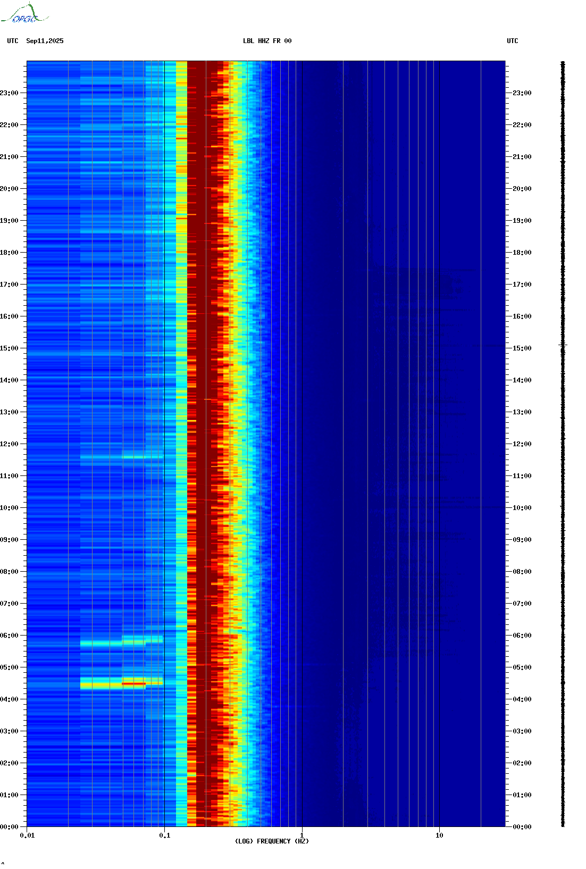This screenshot has width=586, height=869.
Task: Click the 06:00 label on right time axis
Action: [522, 636]
